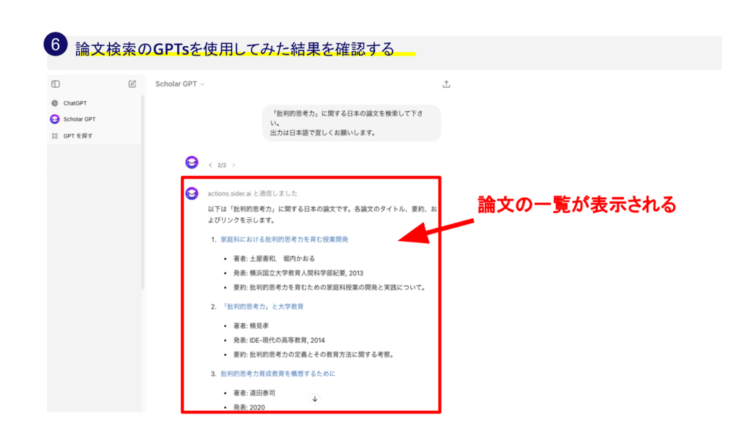Click the number 6 step badge

[55, 45]
